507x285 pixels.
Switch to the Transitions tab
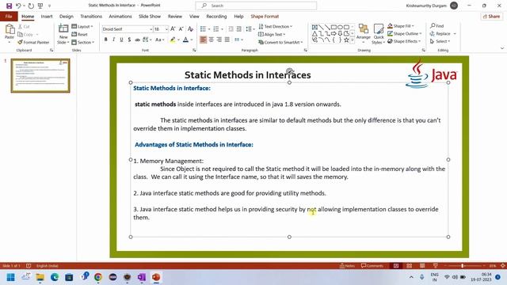tap(91, 16)
